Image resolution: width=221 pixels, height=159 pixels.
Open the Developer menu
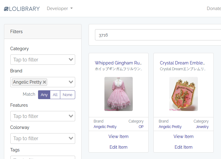60,9
